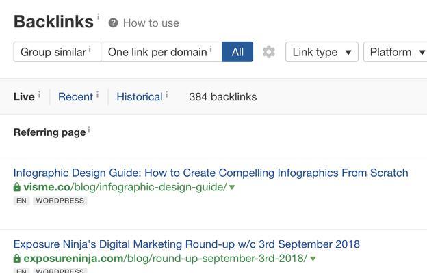Click the info icon beside Referring page
427x273 pixels.
[x=89, y=130]
